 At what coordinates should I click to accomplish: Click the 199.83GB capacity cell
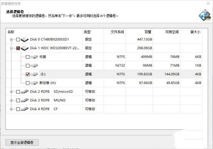pos(145,74)
